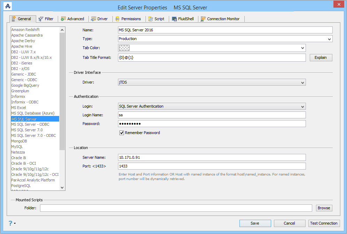Click the FluidShell tab icon
The width and height of the screenshot is (347, 234).
[x=175, y=19]
